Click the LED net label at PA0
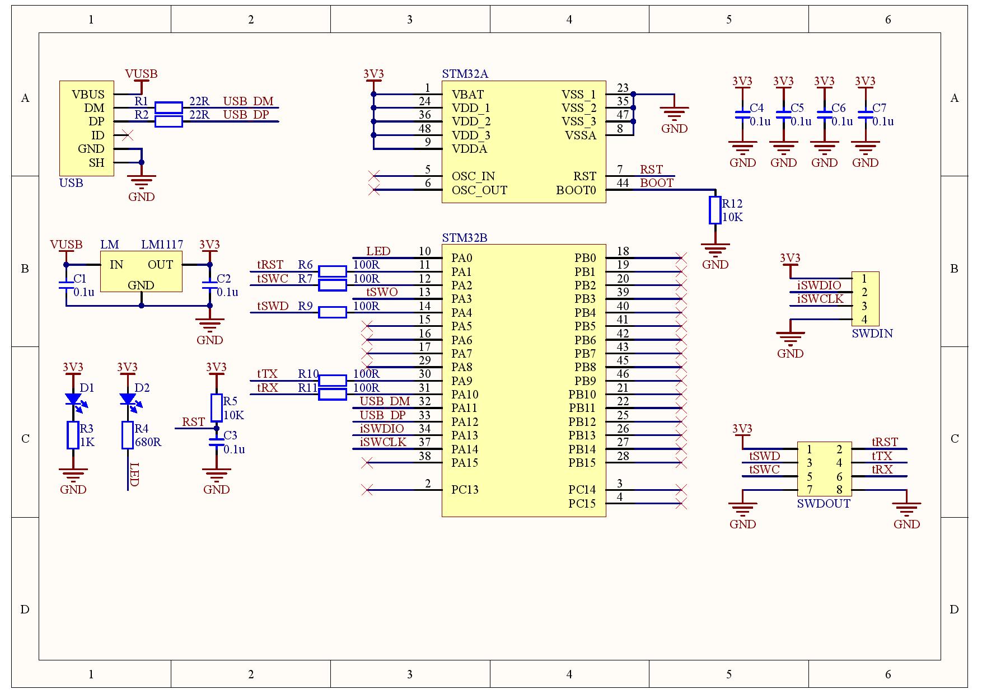Image resolution: width=982 pixels, height=694 pixels. point(378,251)
